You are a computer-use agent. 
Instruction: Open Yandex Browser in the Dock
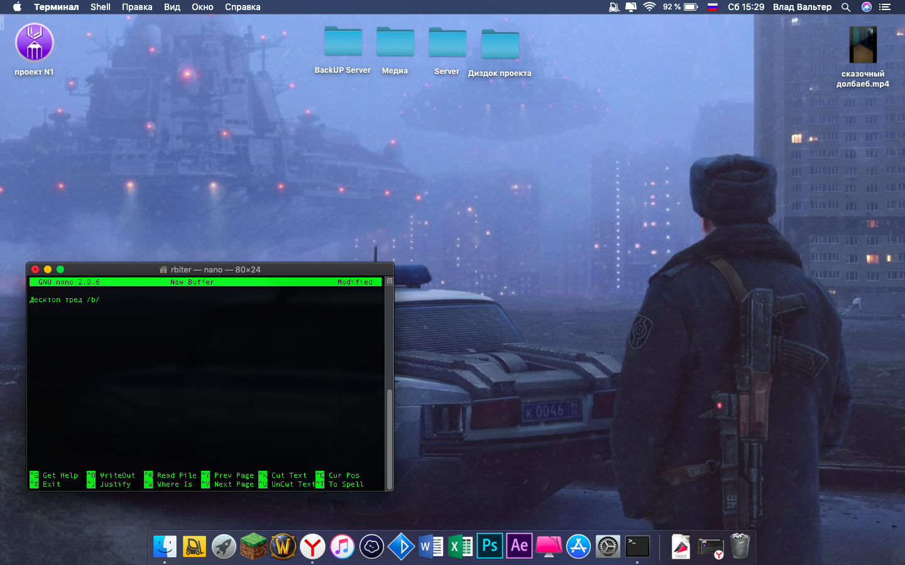point(312,547)
